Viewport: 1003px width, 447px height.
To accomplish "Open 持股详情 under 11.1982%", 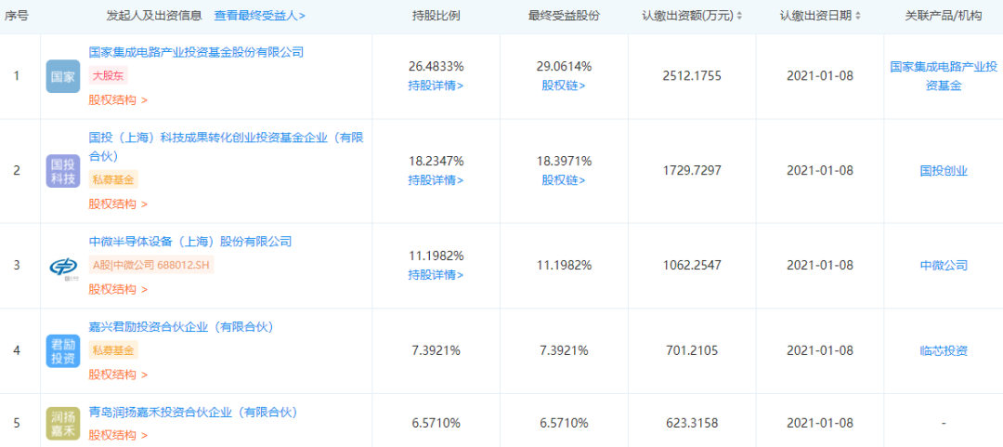I will tap(436, 275).
